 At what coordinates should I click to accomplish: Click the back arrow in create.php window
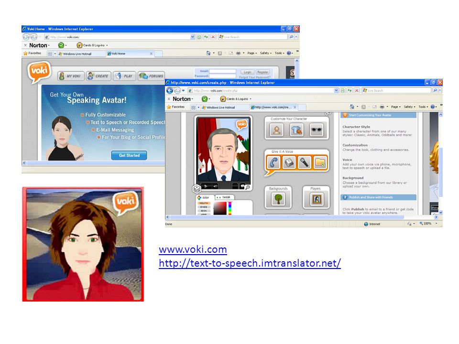tap(170, 91)
